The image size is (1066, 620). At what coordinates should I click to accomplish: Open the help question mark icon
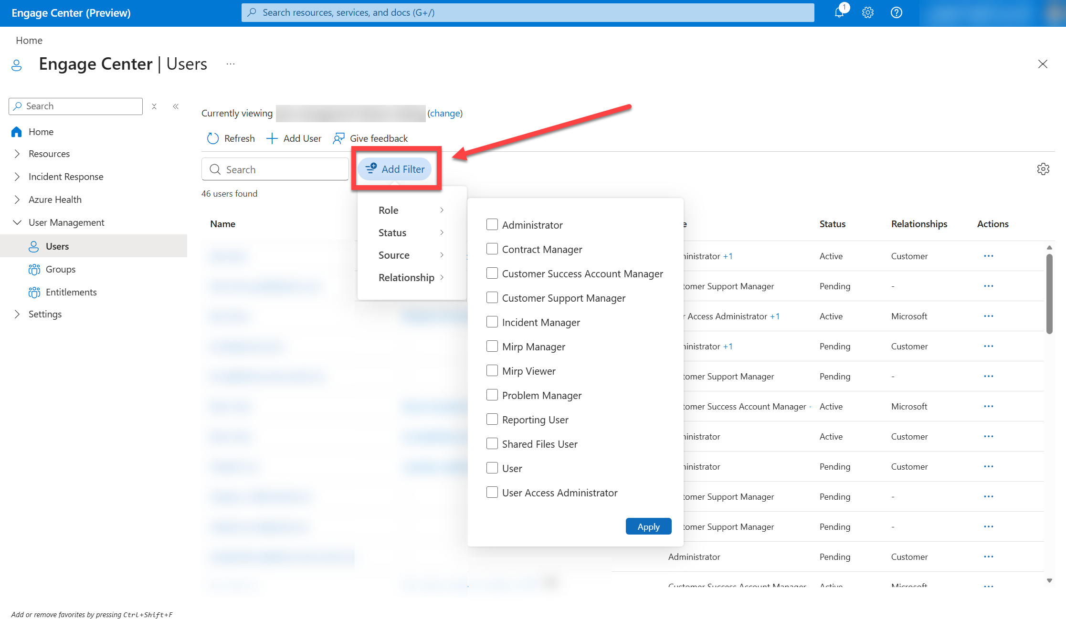pos(897,13)
